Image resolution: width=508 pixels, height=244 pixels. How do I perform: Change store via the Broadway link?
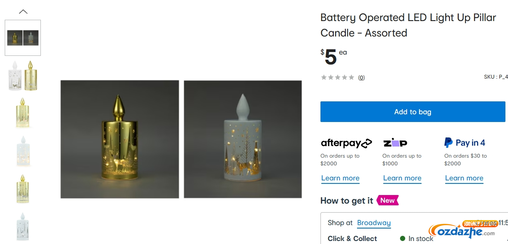pyautogui.click(x=374, y=223)
